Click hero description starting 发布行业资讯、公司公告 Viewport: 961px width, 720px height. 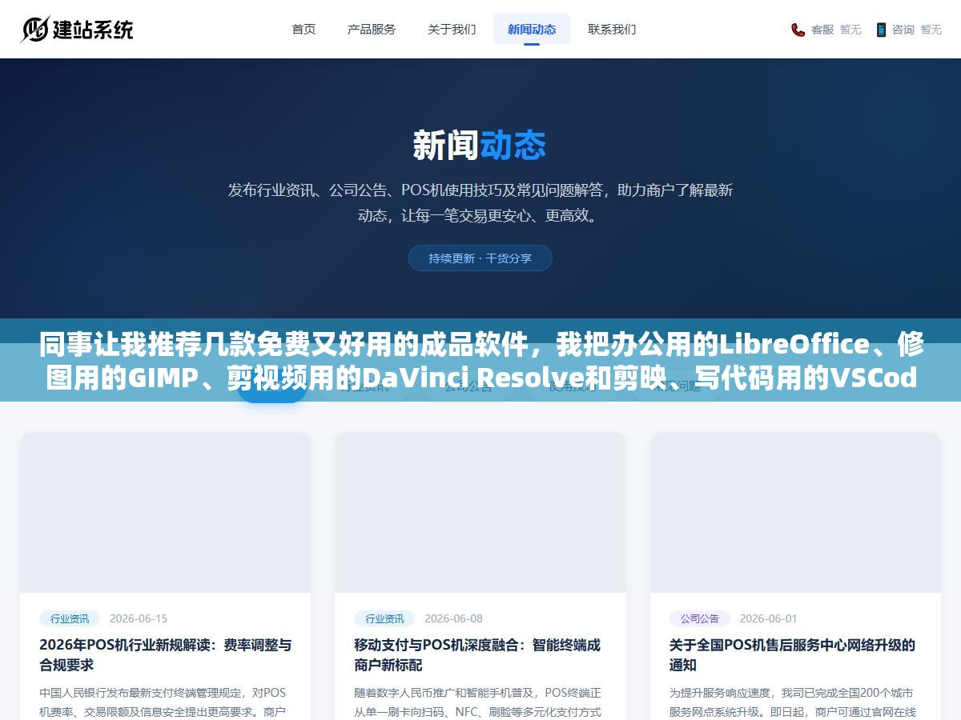click(480, 202)
